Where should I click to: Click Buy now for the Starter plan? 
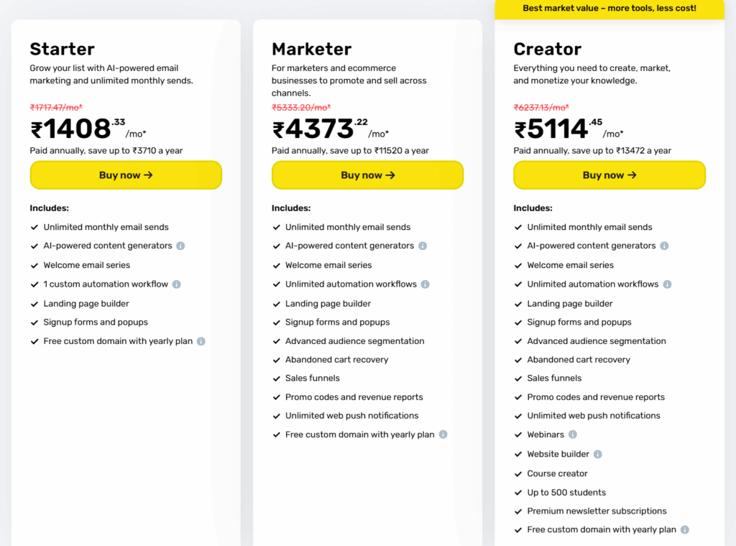pyautogui.click(x=125, y=175)
